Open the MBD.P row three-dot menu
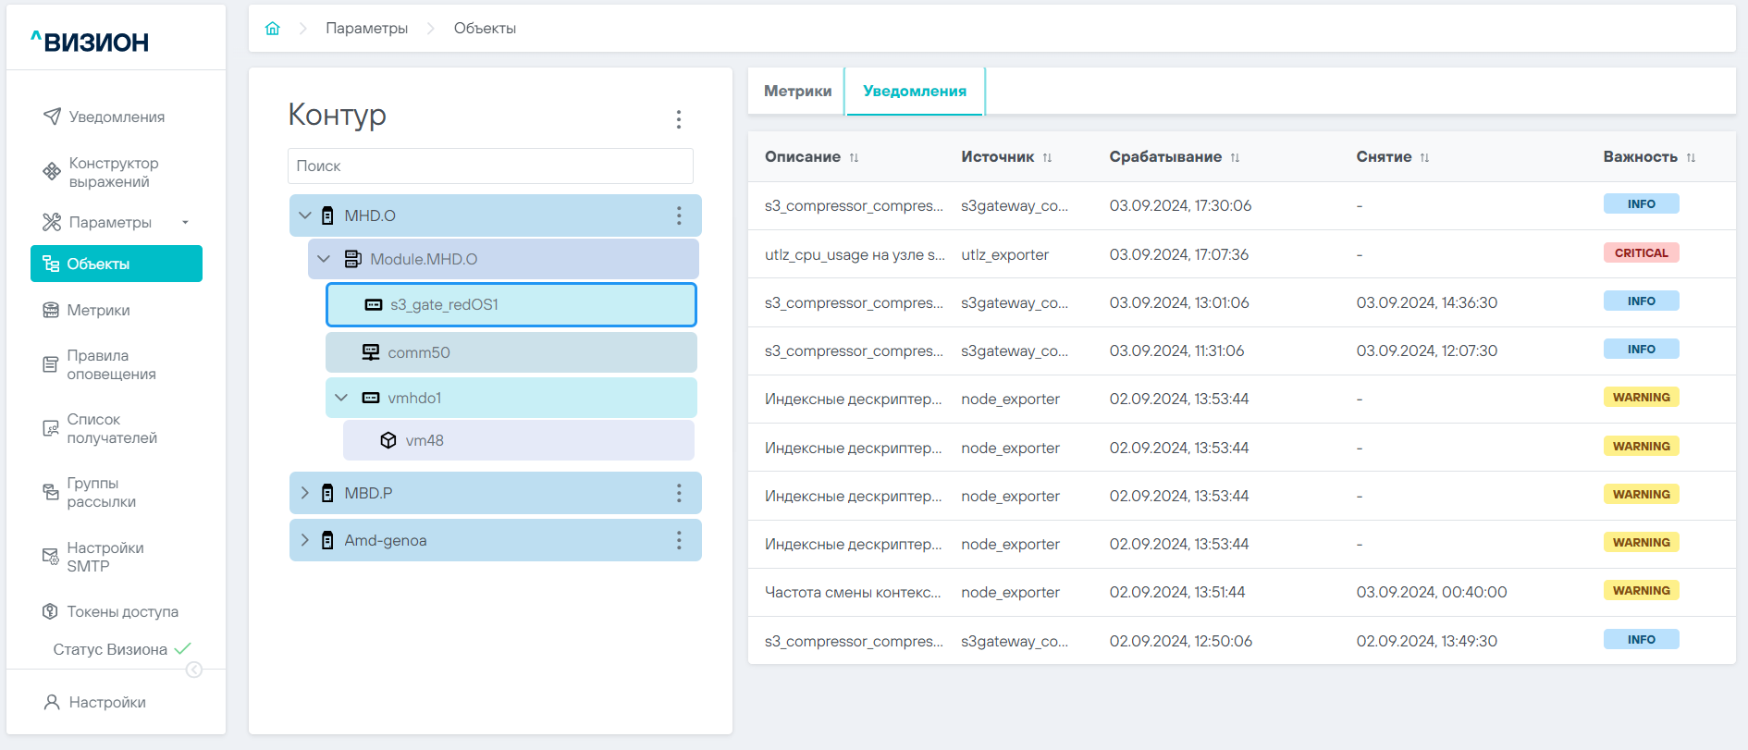This screenshot has height=750, width=1748. (678, 493)
